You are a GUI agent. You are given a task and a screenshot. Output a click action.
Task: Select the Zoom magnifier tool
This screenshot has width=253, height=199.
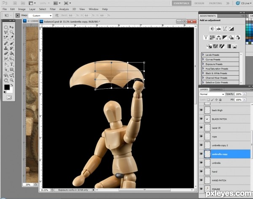click(x=12, y=80)
